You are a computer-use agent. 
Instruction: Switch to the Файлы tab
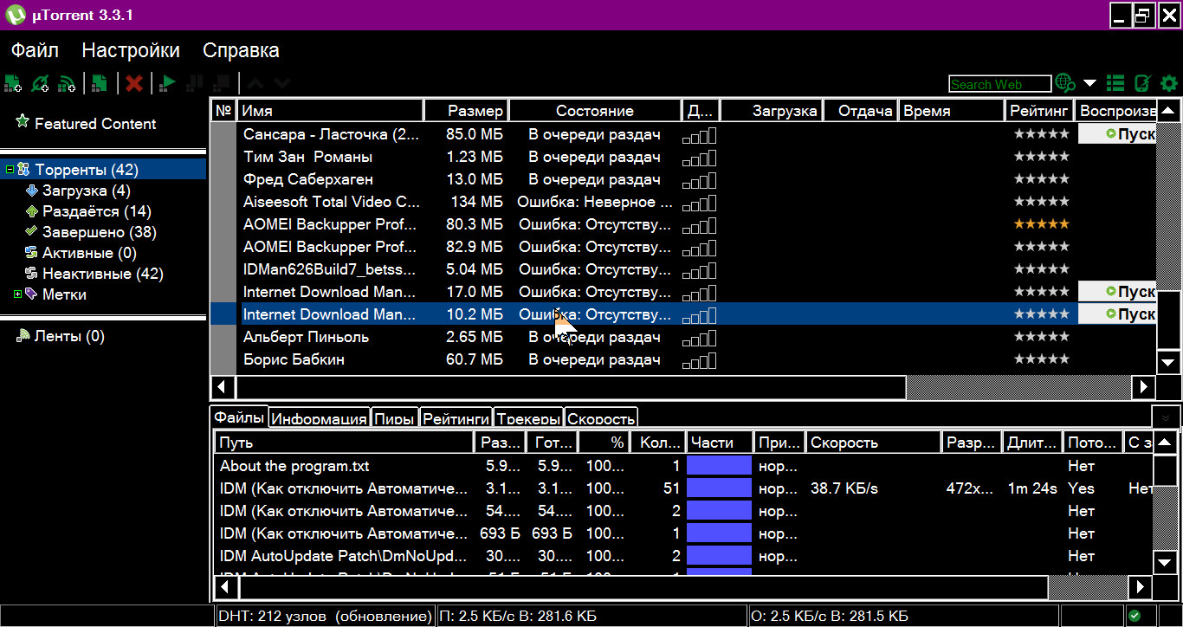coord(239,417)
